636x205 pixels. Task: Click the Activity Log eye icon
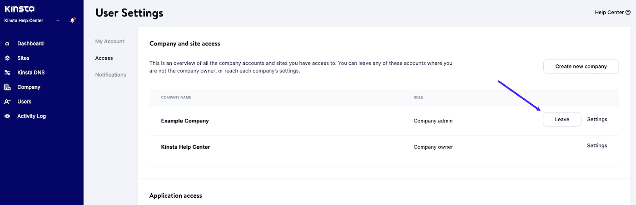coord(7,116)
